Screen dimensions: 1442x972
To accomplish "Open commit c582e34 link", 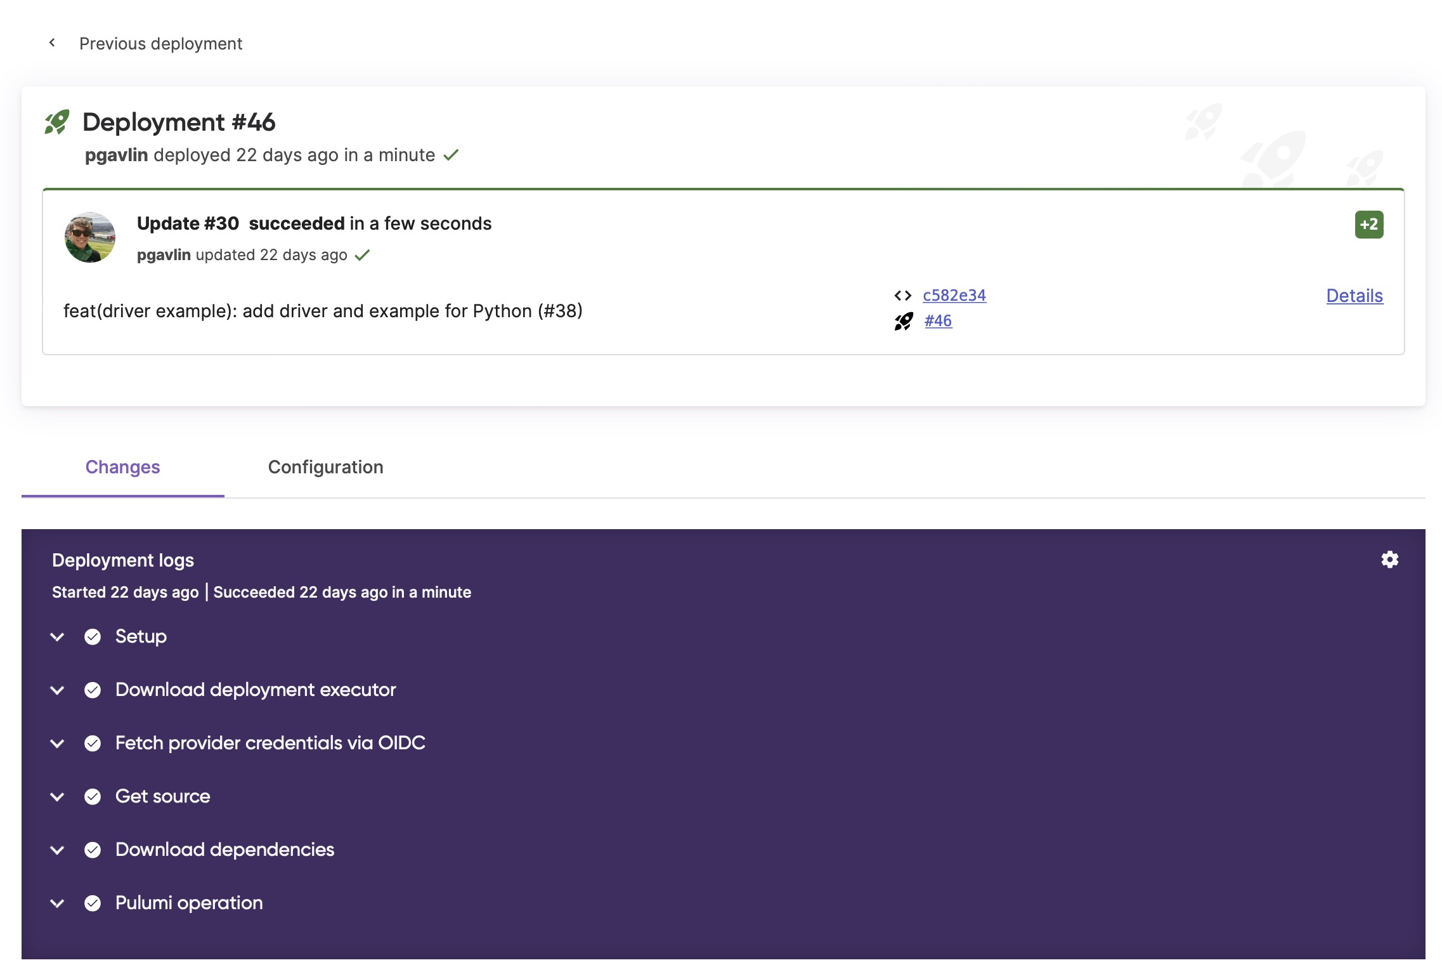I will 954,295.
